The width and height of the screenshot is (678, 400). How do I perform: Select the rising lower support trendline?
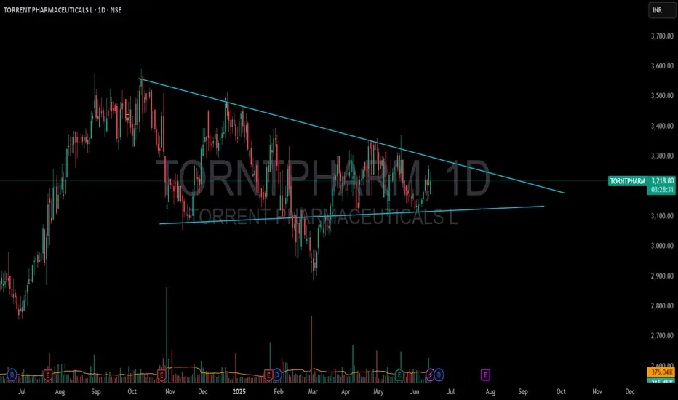pos(351,215)
